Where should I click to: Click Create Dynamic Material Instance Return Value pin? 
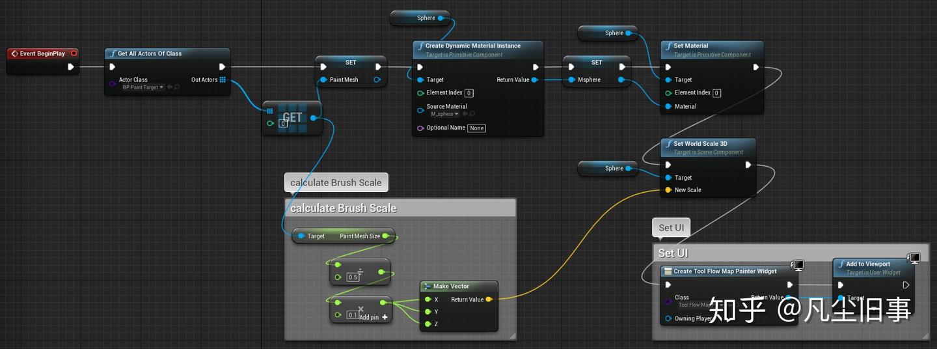point(534,80)
